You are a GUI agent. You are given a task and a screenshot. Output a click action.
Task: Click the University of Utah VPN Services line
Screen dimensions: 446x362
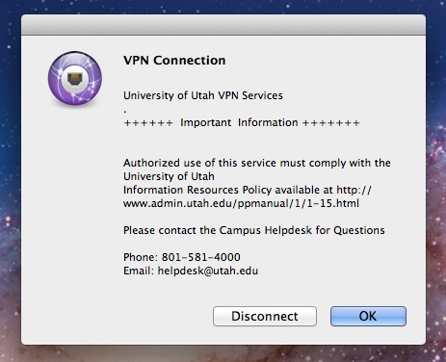click(203, 95)
